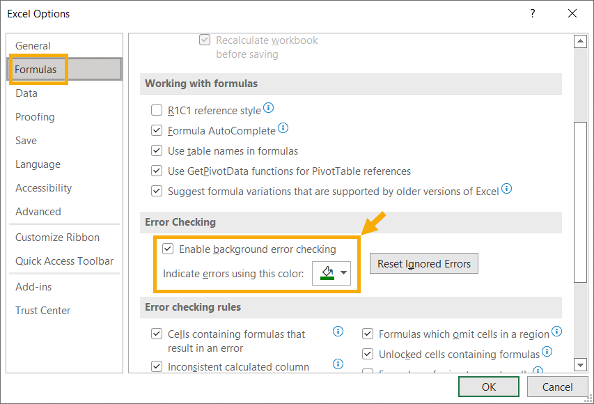Viewport: 594px width, 404px height.
Task: Click info icon for formulas that result in an error
Action: [x=338, y=332]
